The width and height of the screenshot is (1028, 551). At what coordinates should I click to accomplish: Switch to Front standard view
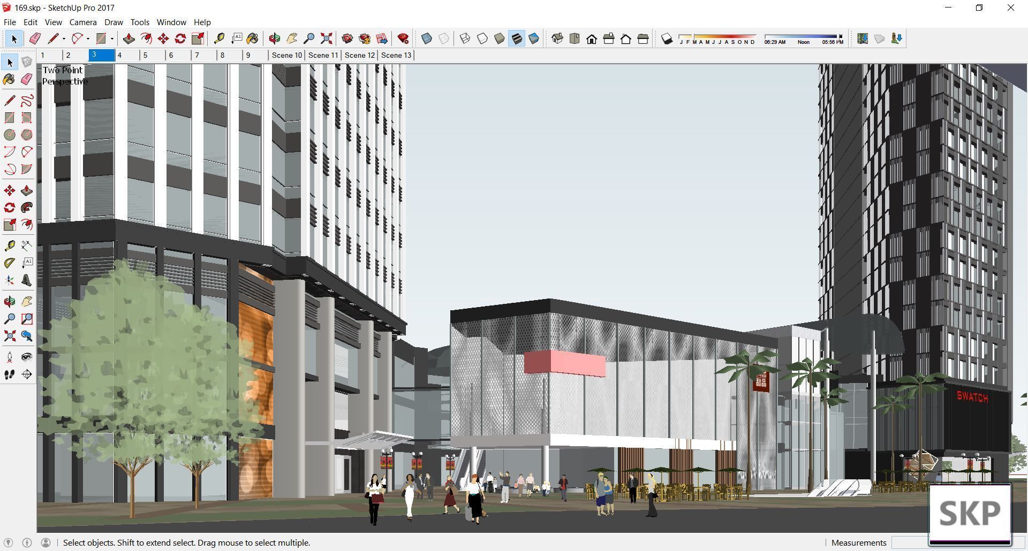(592, 39)
